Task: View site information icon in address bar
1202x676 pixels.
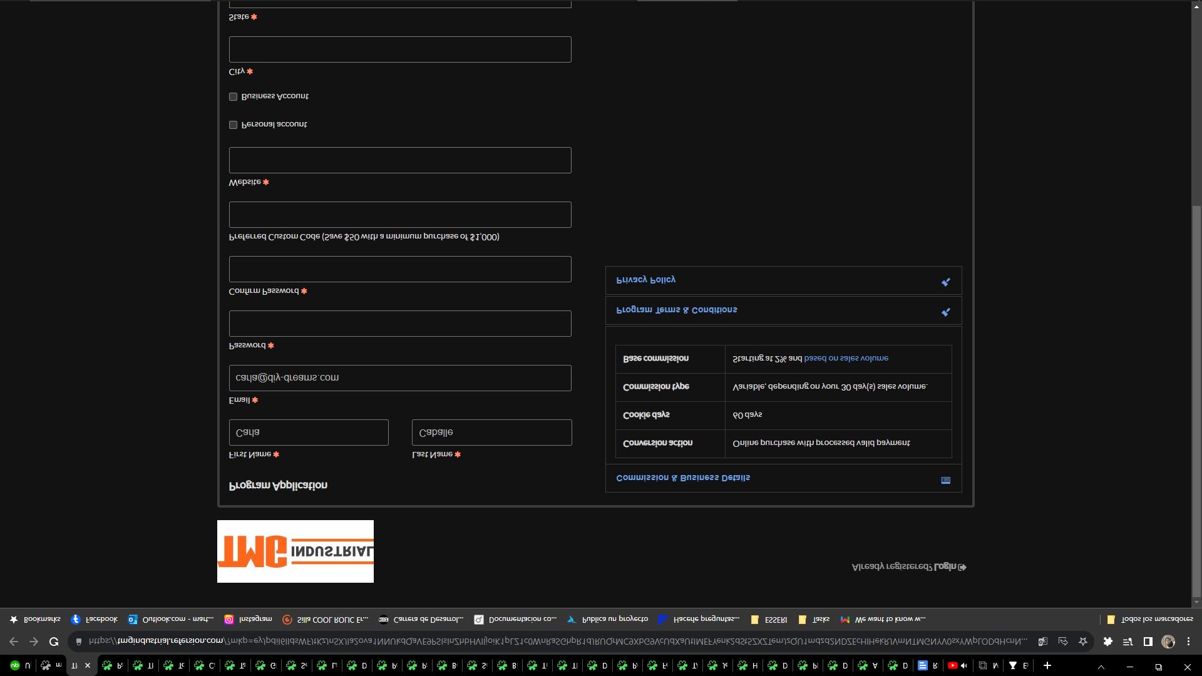Action: point(79,642)
